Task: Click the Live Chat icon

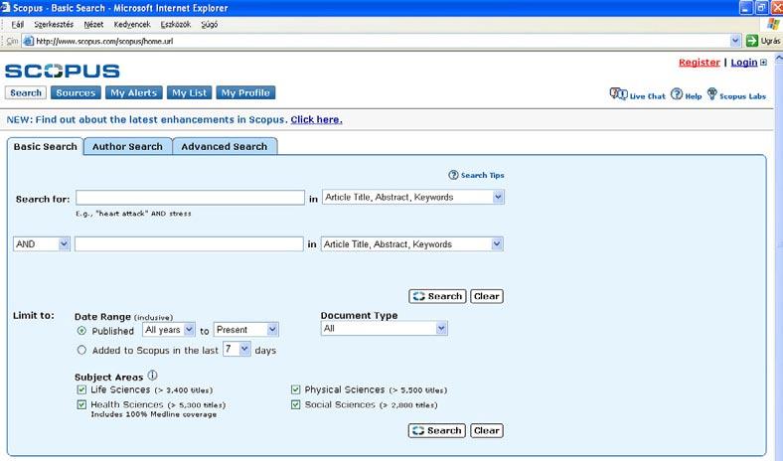Action: click(x=618, y=94)
